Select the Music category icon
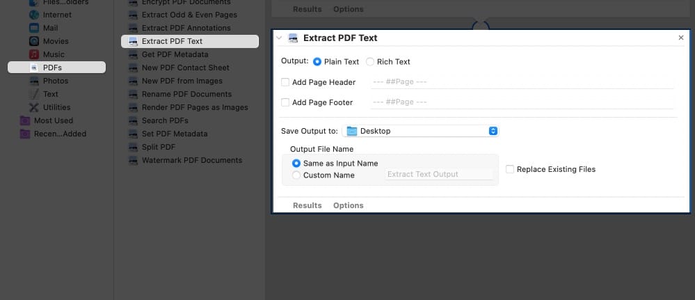 click(x=34, y=54)
